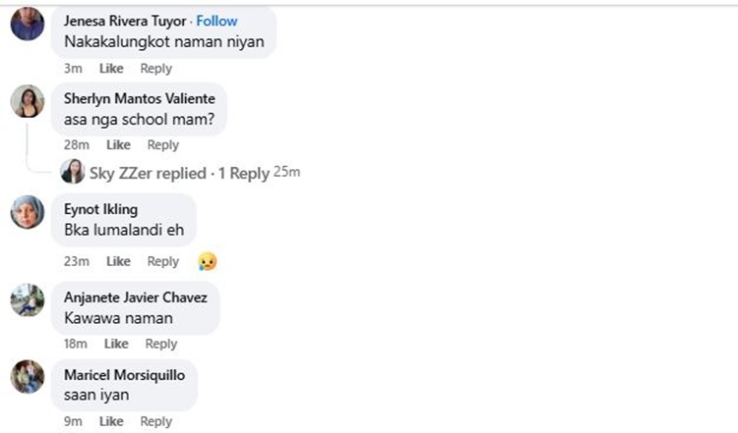Screen dimensions: 738x433
Task: Reply to Anjanete Javier Chavez's comment
Action: tap(161, 344)
